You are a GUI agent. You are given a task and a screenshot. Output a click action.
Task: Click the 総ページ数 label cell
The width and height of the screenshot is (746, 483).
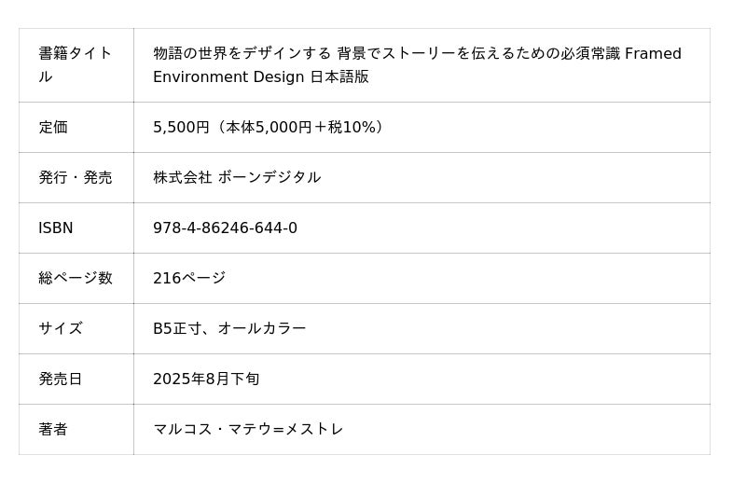(x=76, y=279)
